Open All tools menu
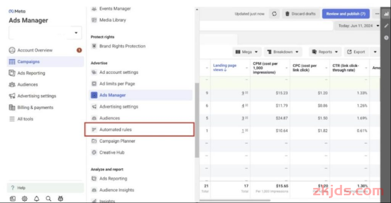The height and width of the screenshot is (203, 391). (25, 119)
